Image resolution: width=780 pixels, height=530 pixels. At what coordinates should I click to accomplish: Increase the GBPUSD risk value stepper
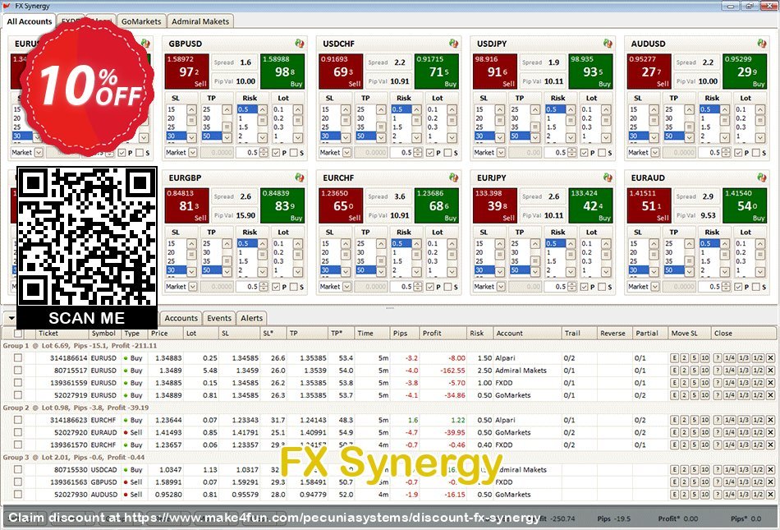point(264,150)
